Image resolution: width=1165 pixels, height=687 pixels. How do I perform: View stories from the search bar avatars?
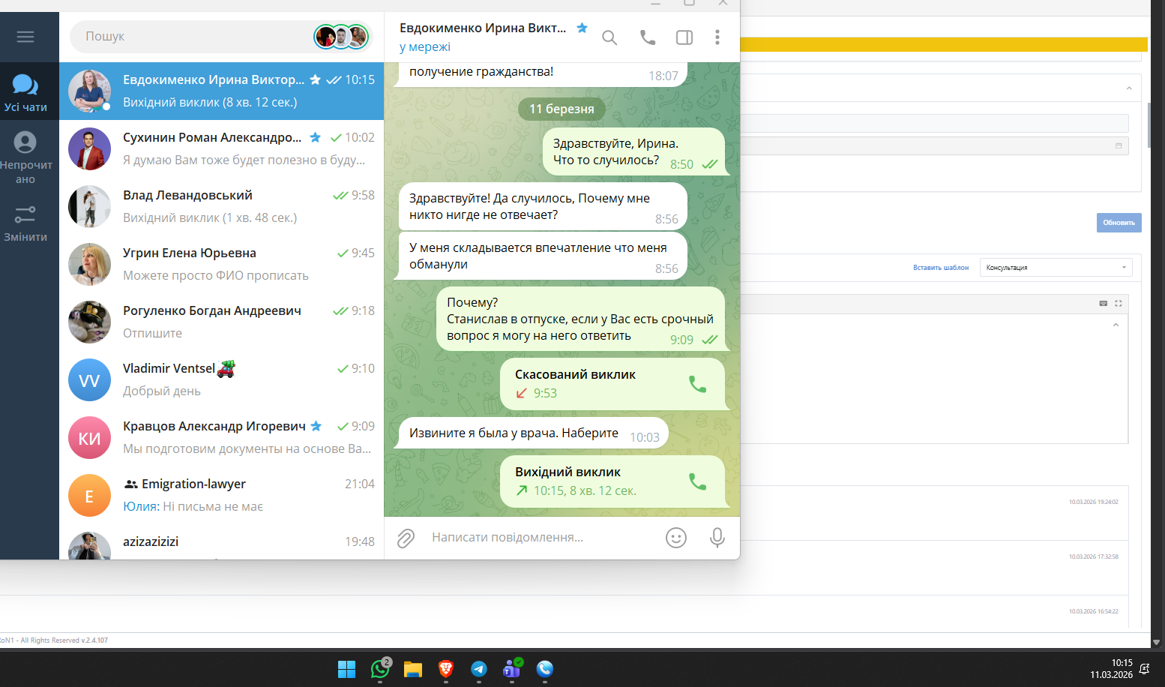[341, 36]
